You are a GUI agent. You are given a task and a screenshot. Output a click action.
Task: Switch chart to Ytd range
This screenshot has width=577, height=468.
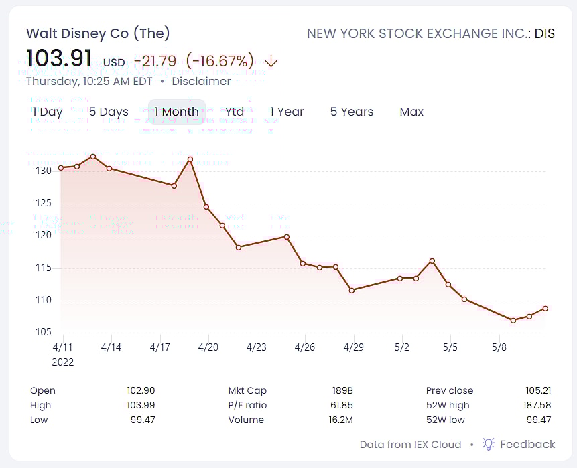(x=235, y=112)
